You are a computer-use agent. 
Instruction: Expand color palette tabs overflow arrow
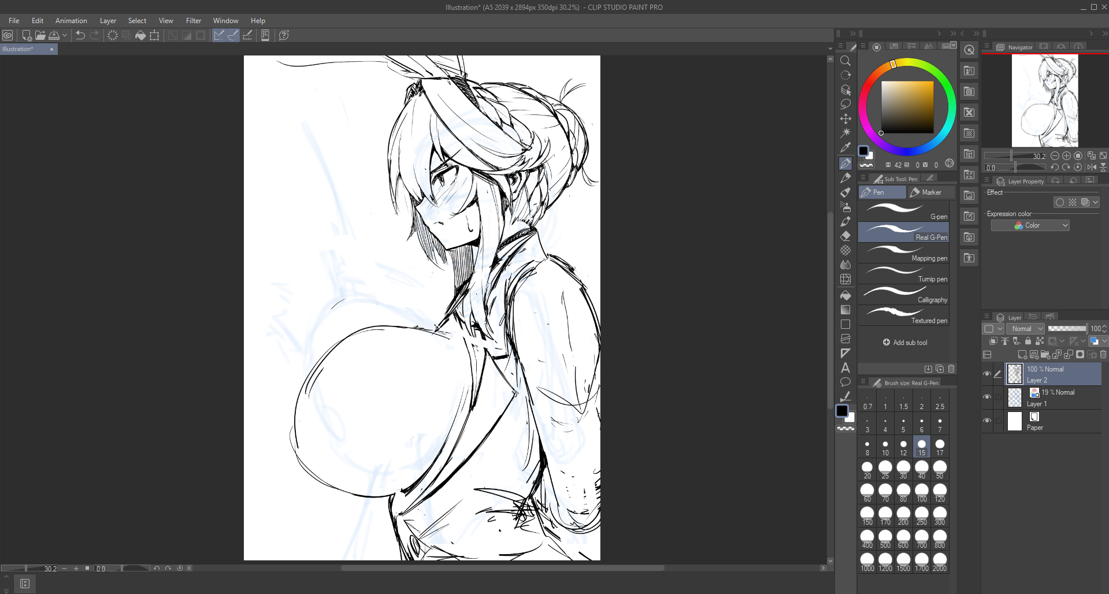(952, 46)
